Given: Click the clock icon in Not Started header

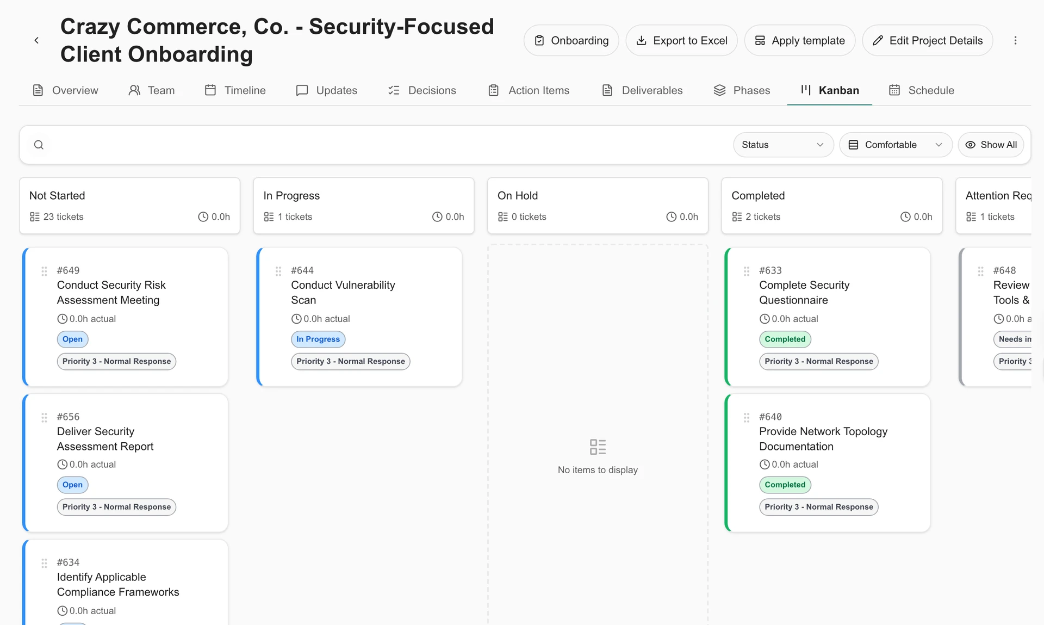Looking at the screenshot, I should click(x=203, y=216).
